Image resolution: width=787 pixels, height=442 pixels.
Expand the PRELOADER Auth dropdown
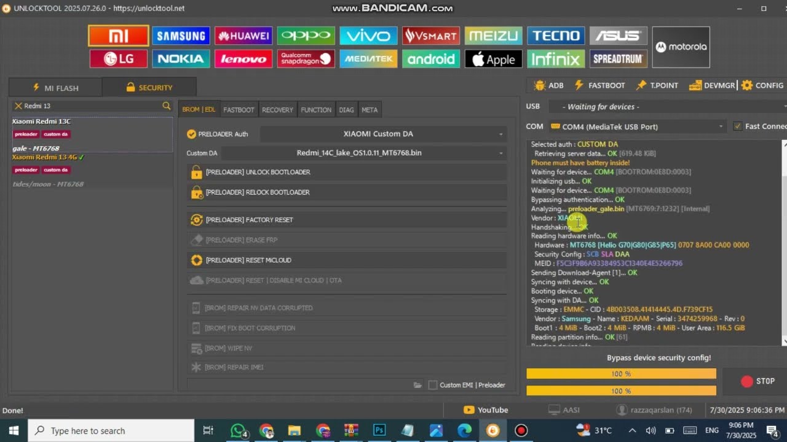point(383,134)
